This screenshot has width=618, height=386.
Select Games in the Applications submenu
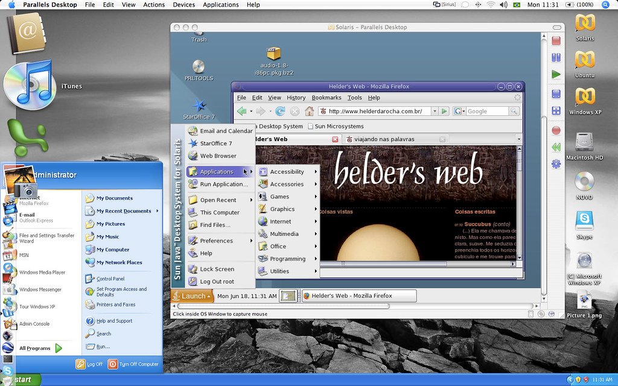pos(288,197)
